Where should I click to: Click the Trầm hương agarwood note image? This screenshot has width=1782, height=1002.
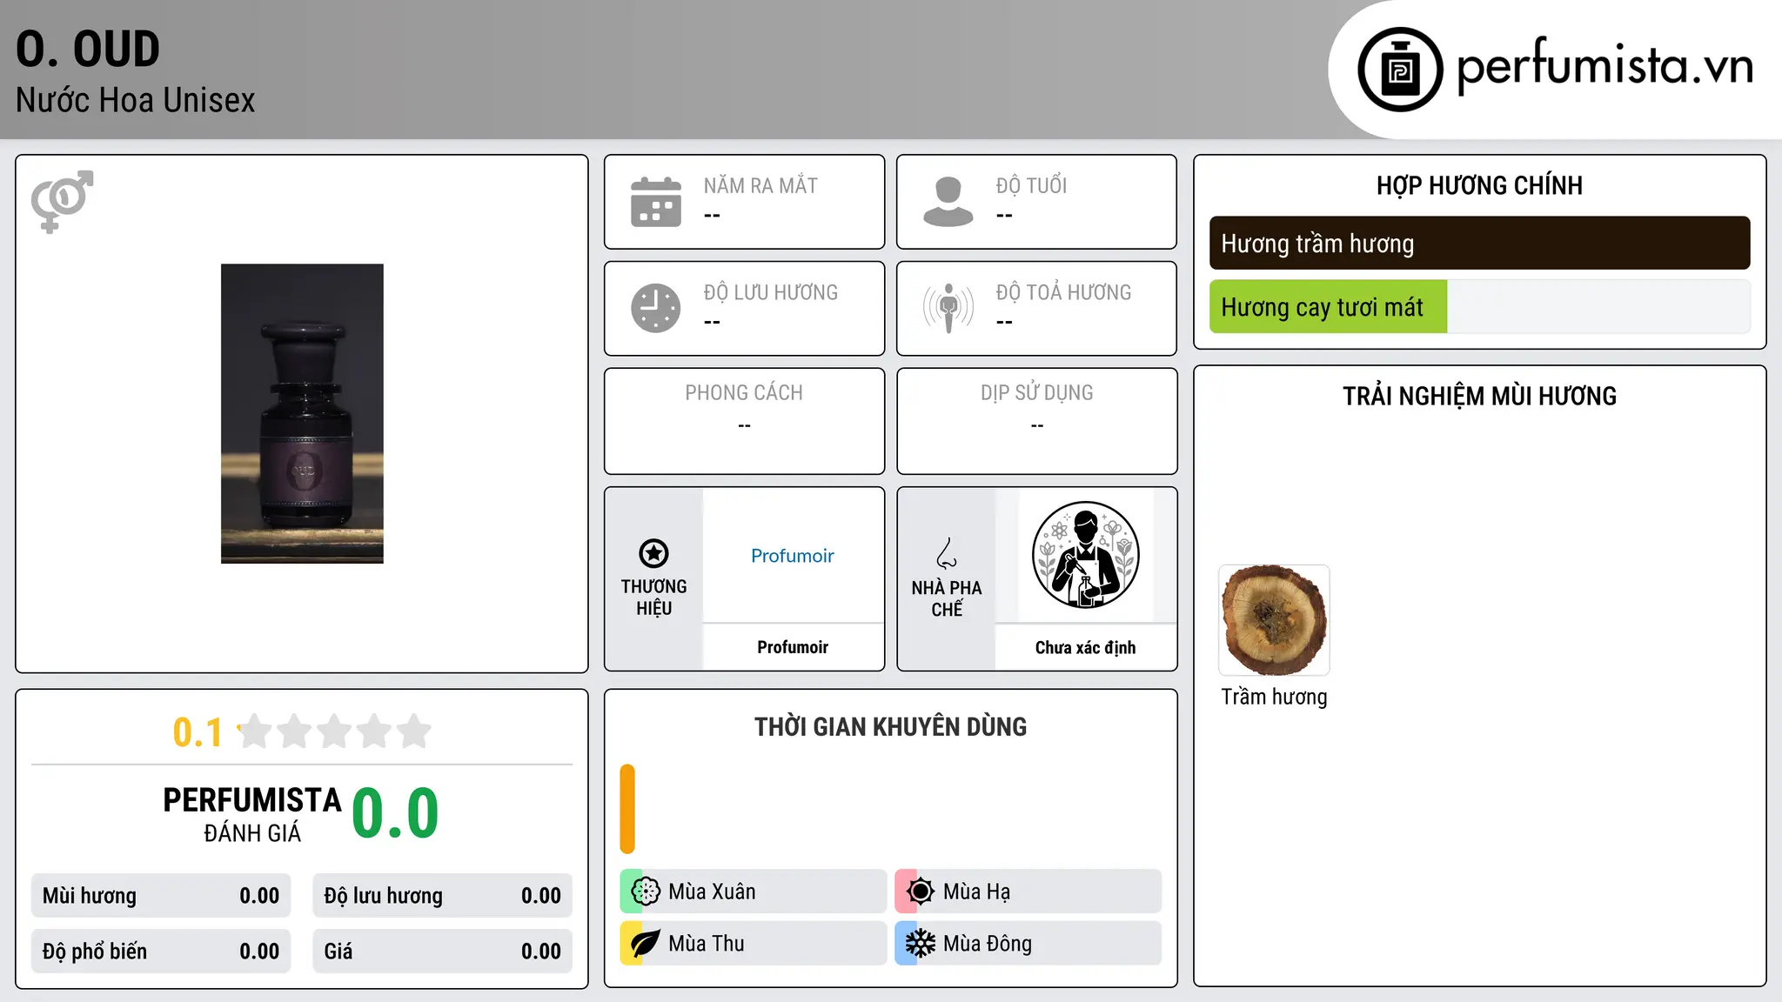pos(1275,620)
